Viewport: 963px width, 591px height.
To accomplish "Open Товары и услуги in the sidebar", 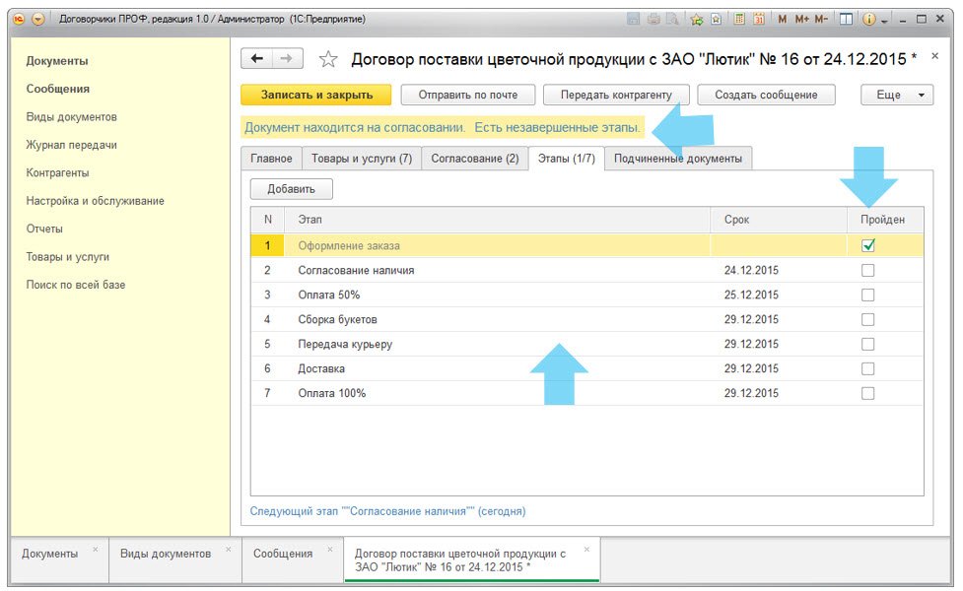I will pos(68,256).
